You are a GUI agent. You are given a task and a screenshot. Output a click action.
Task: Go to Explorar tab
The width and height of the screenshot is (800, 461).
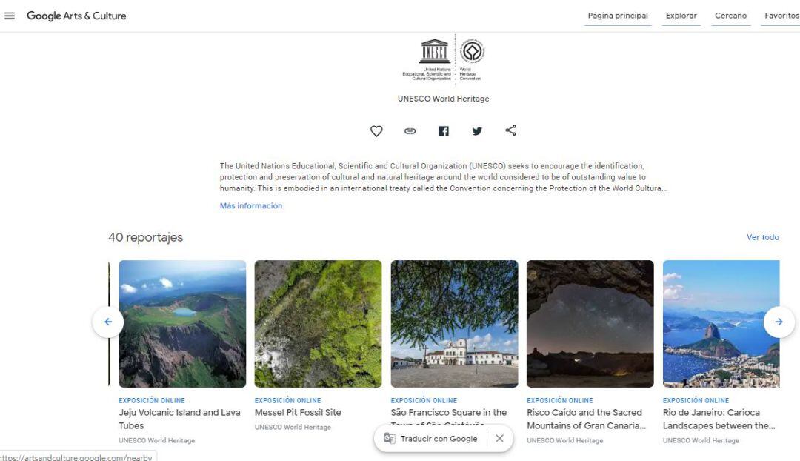click(x=681, y=16)
